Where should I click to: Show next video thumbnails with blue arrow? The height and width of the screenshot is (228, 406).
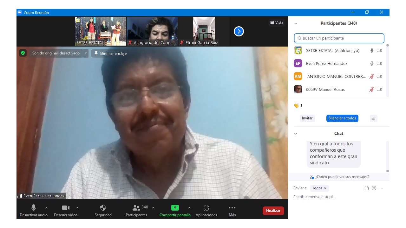click(239, 31)
